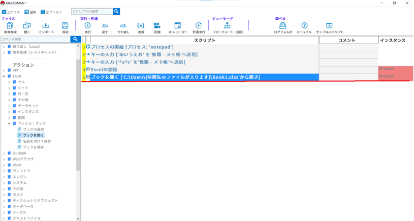414x221 pixels.
Task: Click the RPAExcel instance cell of line 4
Action: [x=396, y=70]
